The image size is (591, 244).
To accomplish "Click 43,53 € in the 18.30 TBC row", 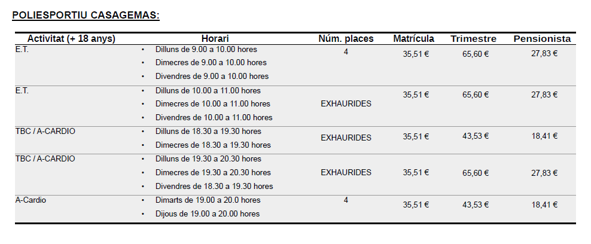I will coord(476,136).
